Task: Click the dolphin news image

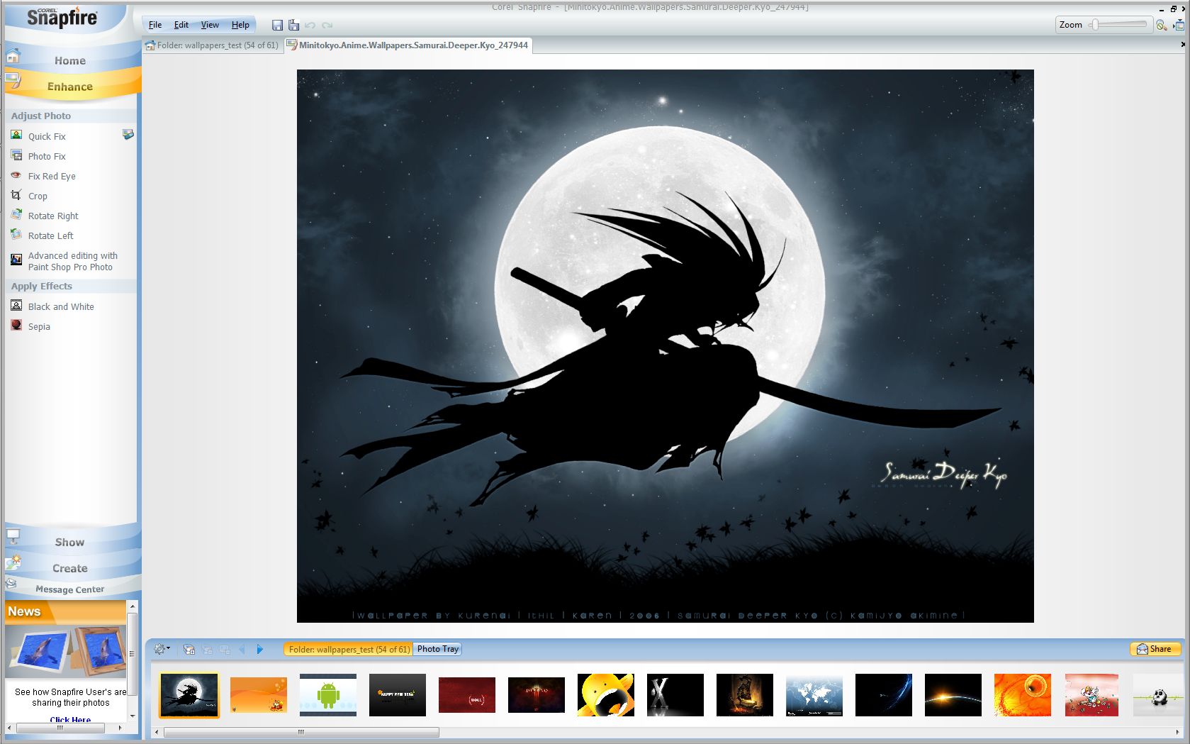Action: click(67, 651)
